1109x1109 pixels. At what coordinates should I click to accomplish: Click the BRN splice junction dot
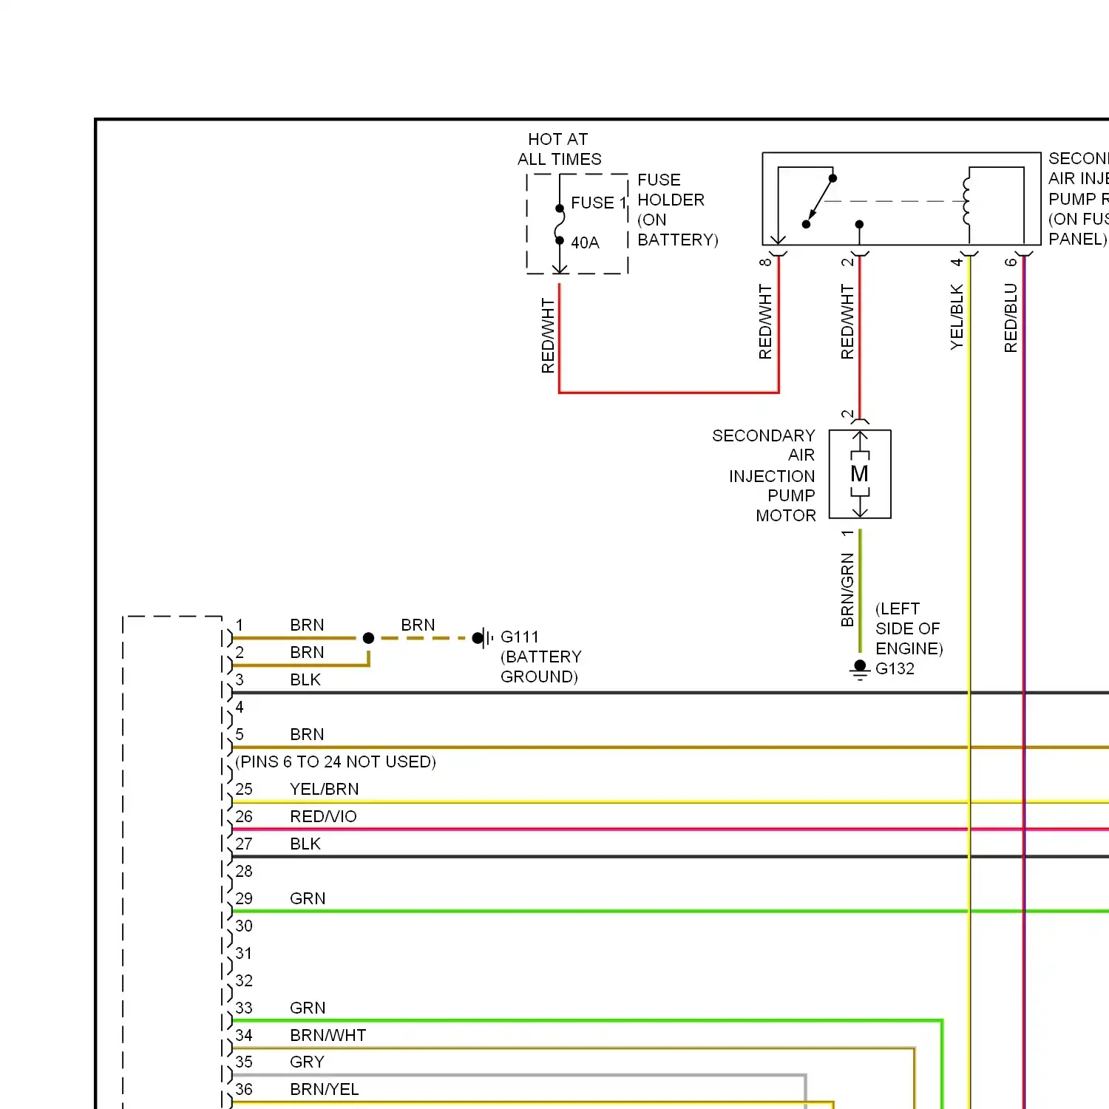(368, 638)
